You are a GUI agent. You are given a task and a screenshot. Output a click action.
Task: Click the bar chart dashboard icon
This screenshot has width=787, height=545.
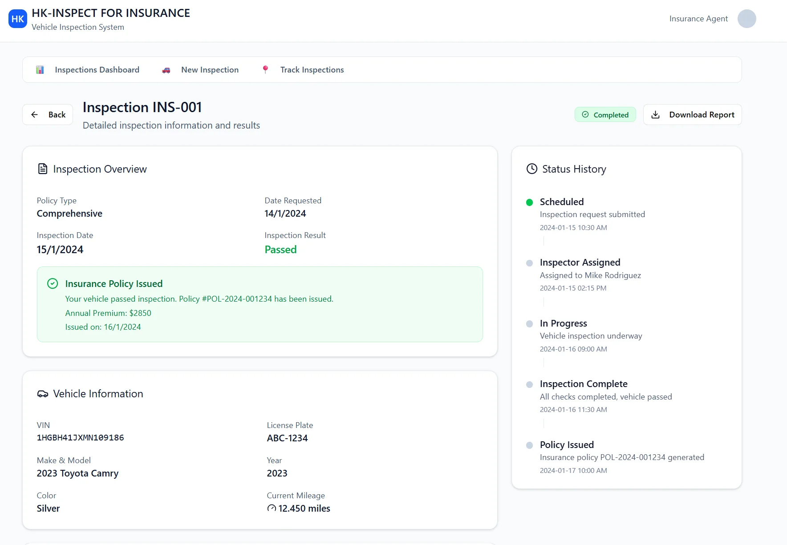pyautogui.click(x=40, y=70)
